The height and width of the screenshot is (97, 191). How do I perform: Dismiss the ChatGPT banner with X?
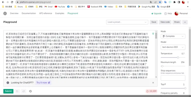[x=153, y=83]
